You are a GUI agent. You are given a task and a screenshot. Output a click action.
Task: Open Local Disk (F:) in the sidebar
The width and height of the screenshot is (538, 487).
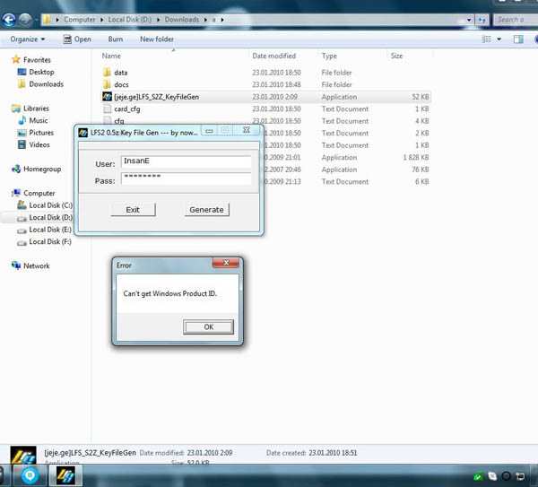click(50, 242)
